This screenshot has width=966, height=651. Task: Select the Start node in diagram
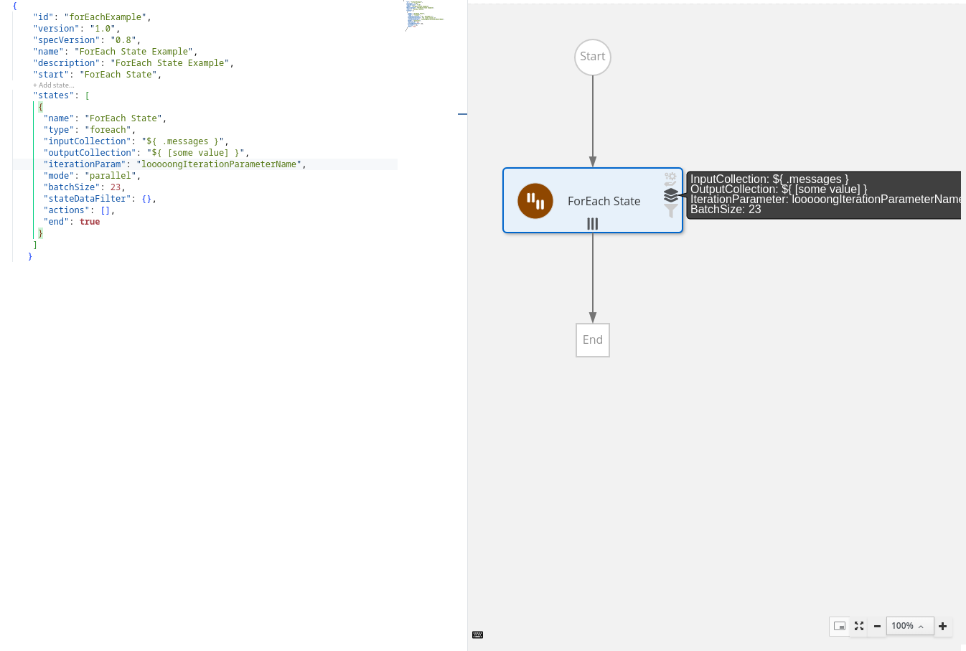pyautogui.click(x=593, y=57)
